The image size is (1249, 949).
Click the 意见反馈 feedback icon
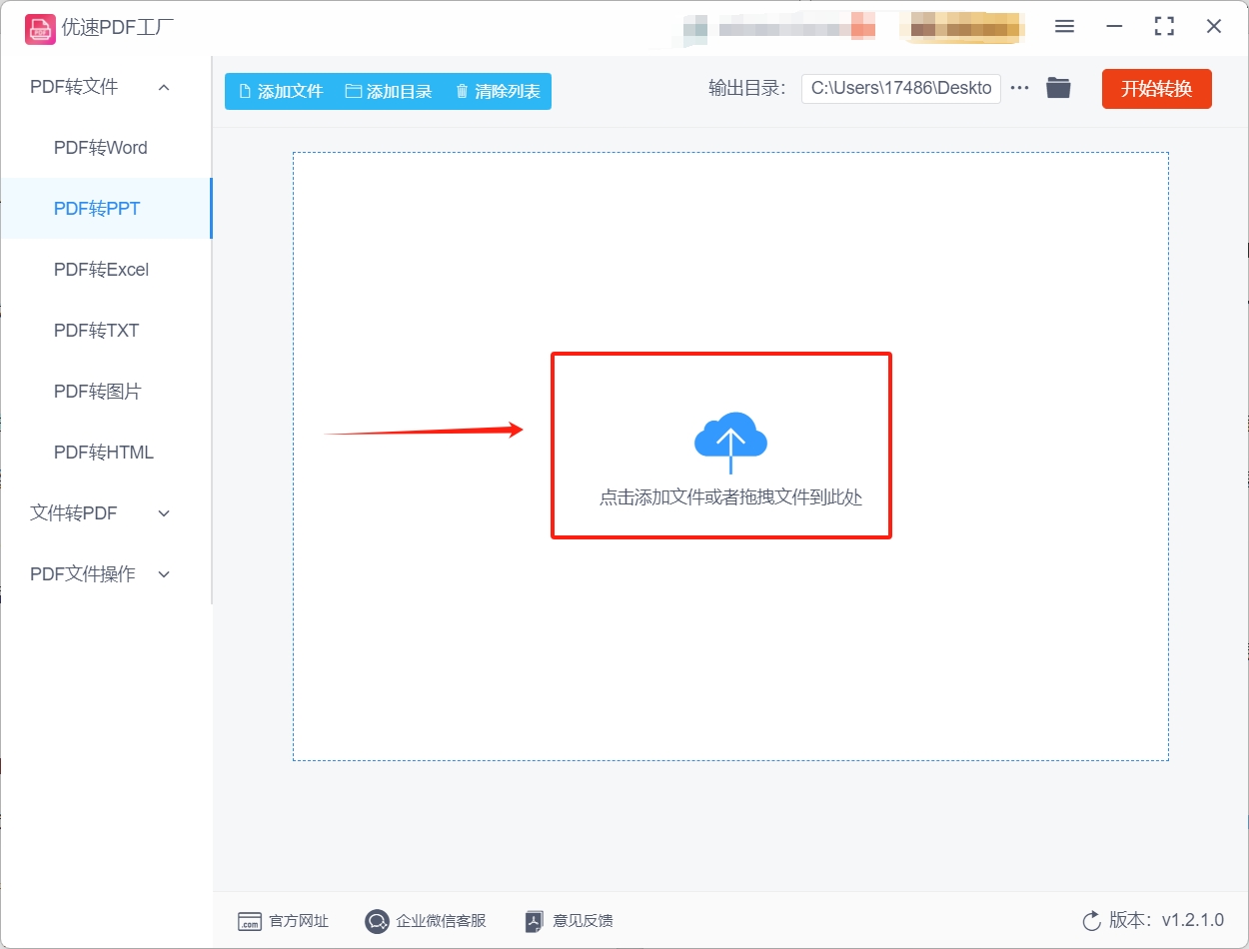(x=533, y=921)
